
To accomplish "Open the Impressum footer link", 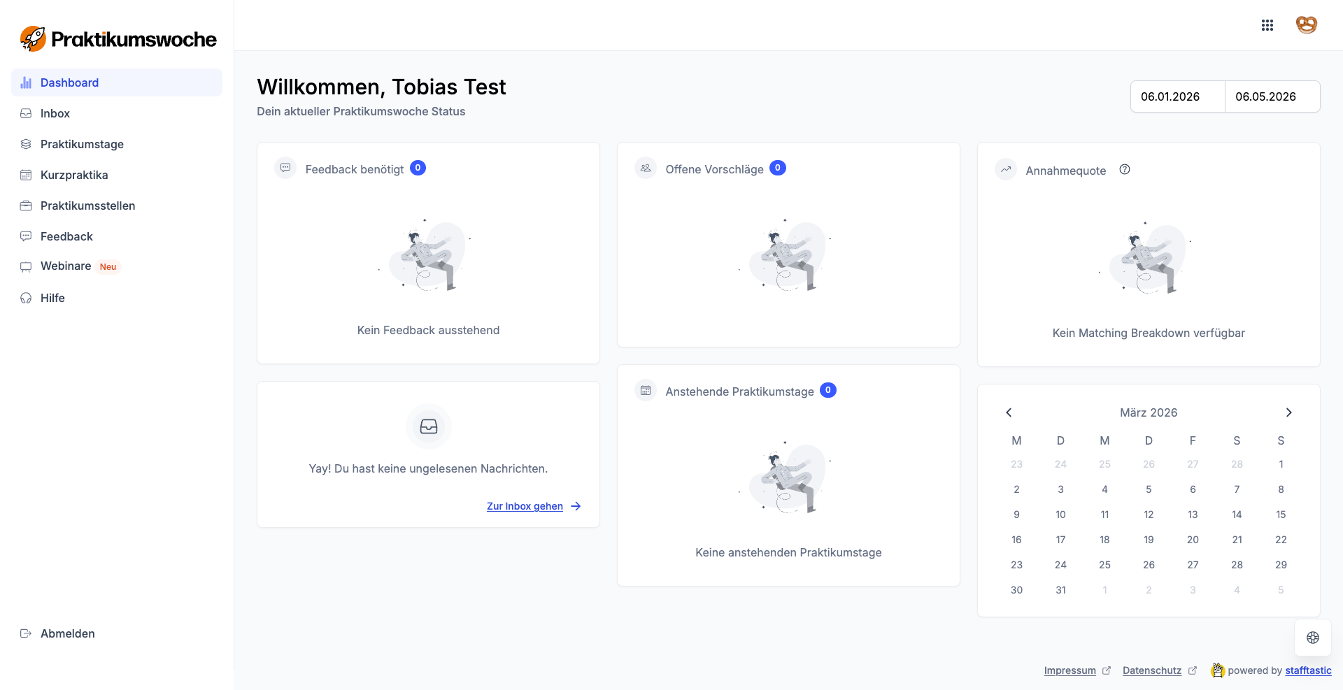I will click(x=1070, y=670).
